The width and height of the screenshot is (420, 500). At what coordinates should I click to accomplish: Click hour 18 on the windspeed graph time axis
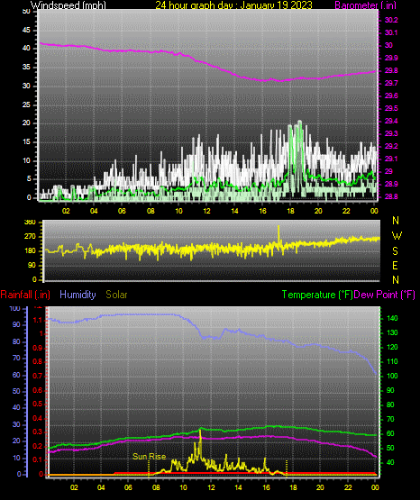(290, 211)
